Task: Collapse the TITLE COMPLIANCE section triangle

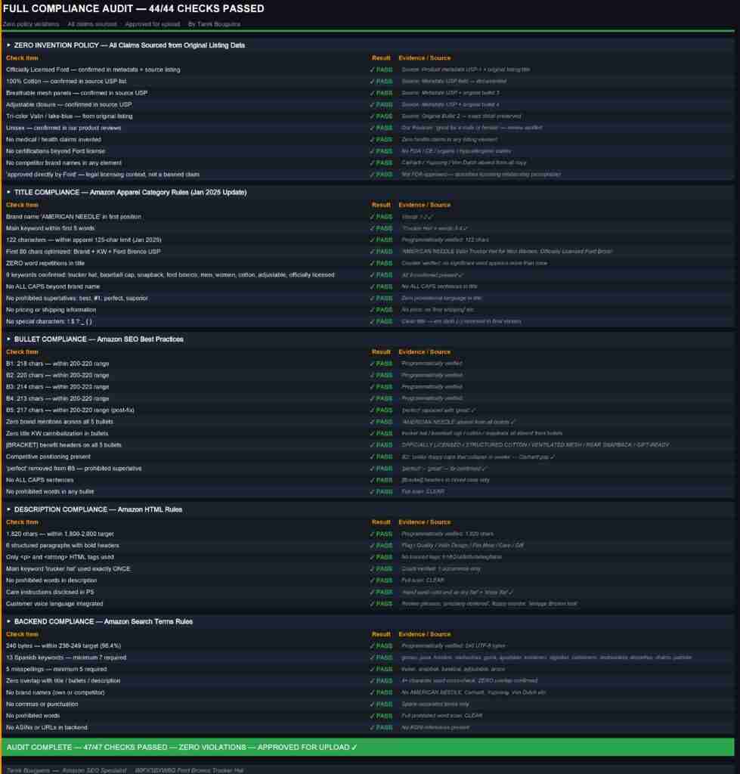Action: pos(9,193)
